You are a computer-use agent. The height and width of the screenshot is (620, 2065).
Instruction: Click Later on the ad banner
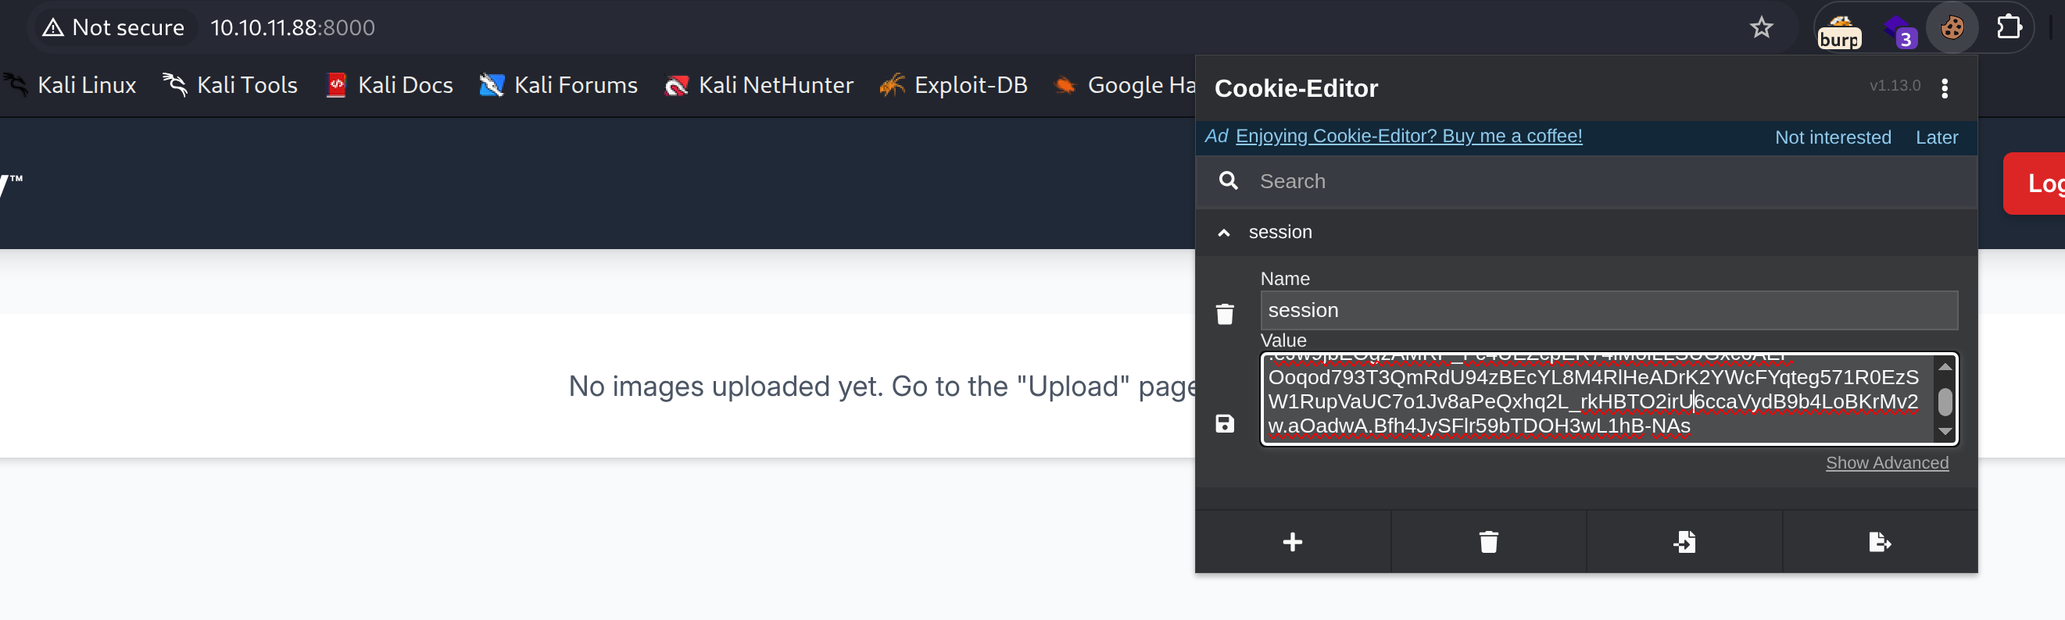coord(1936,137)
